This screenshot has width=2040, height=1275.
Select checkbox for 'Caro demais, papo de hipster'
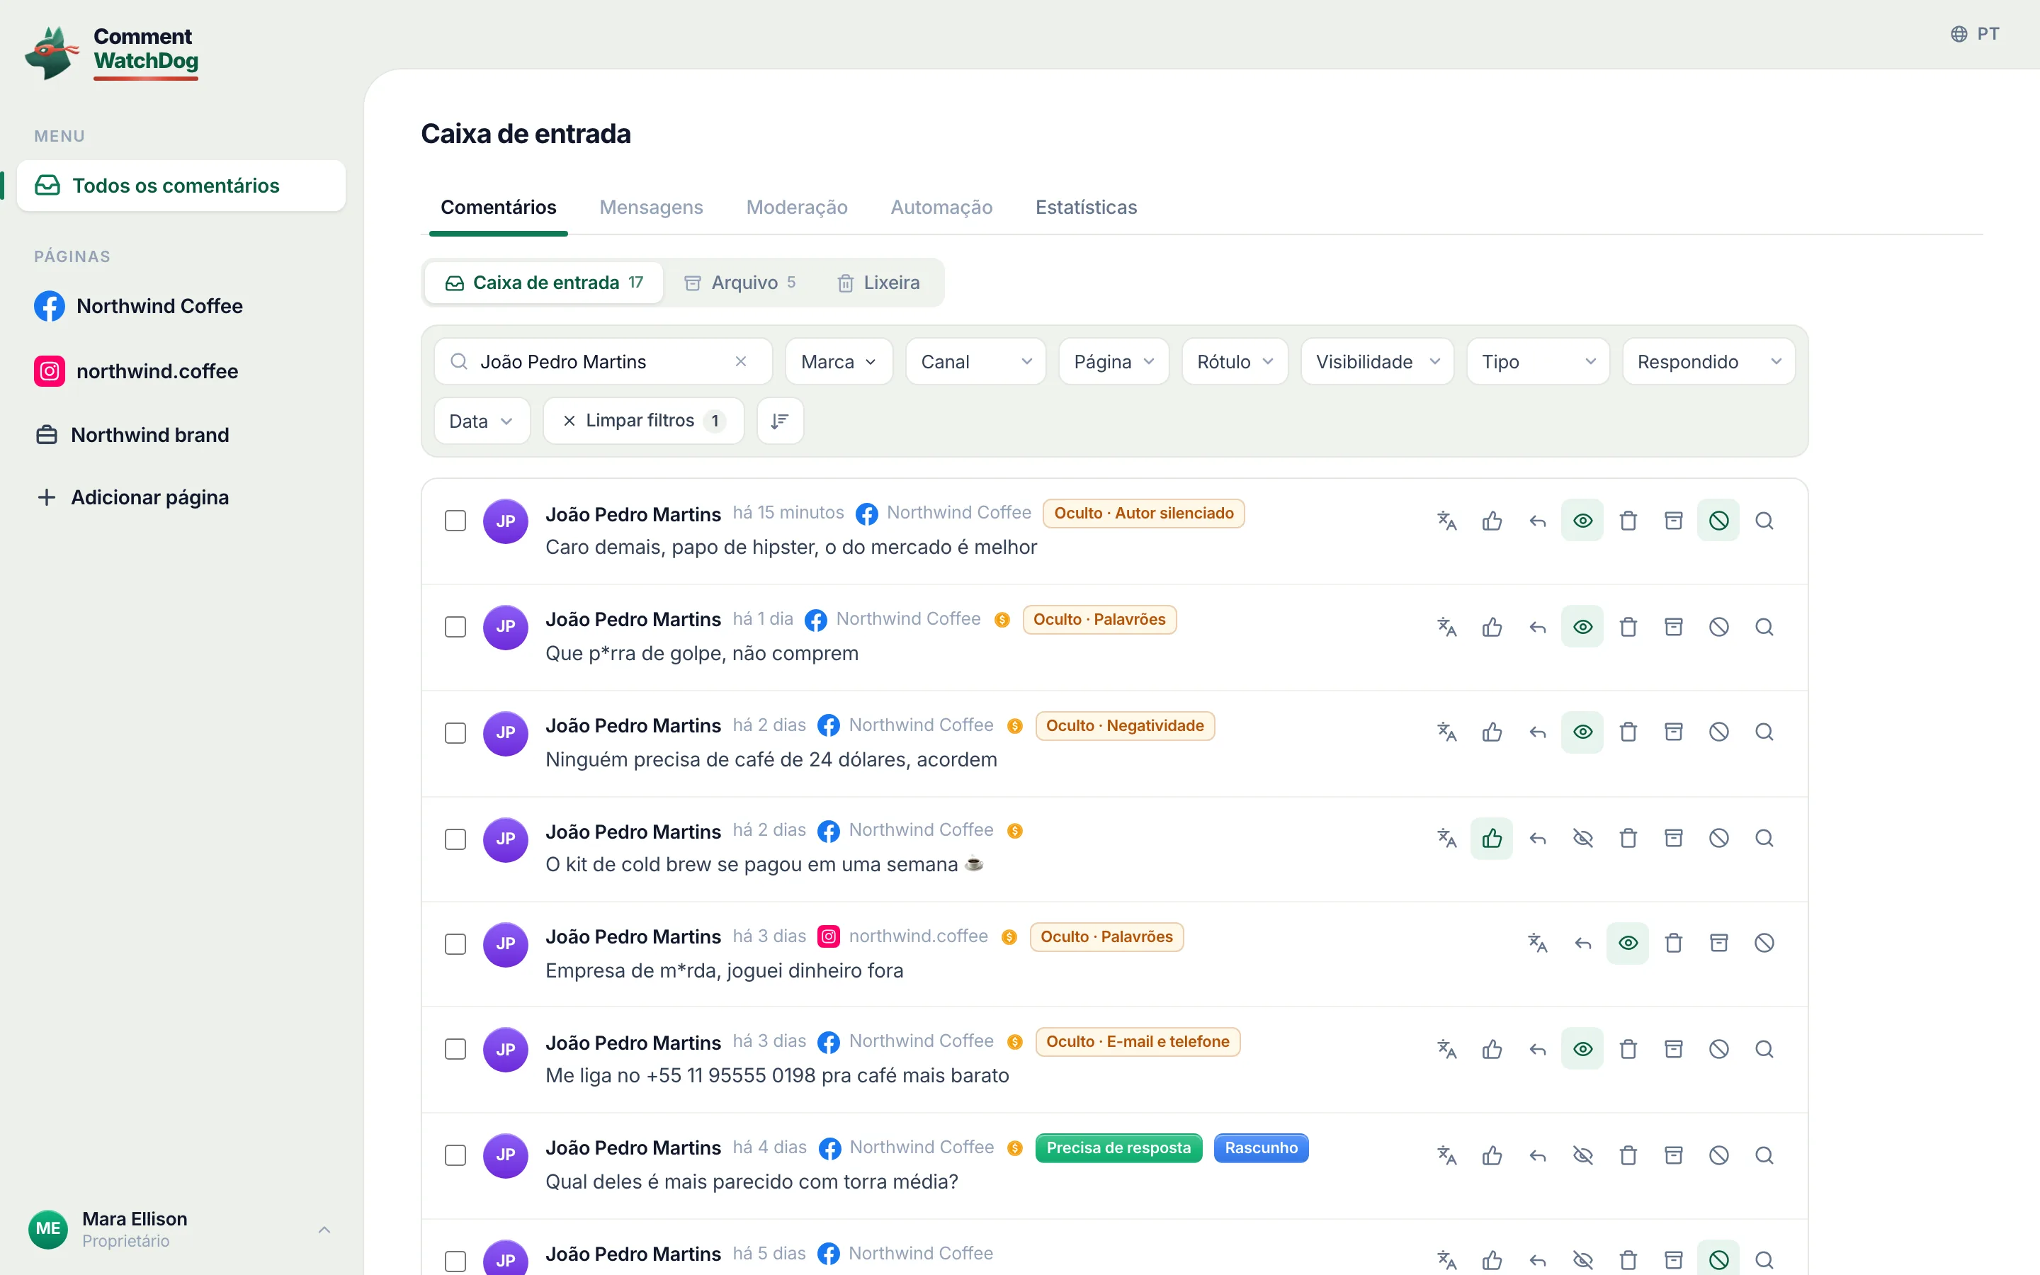click(455, 521)
